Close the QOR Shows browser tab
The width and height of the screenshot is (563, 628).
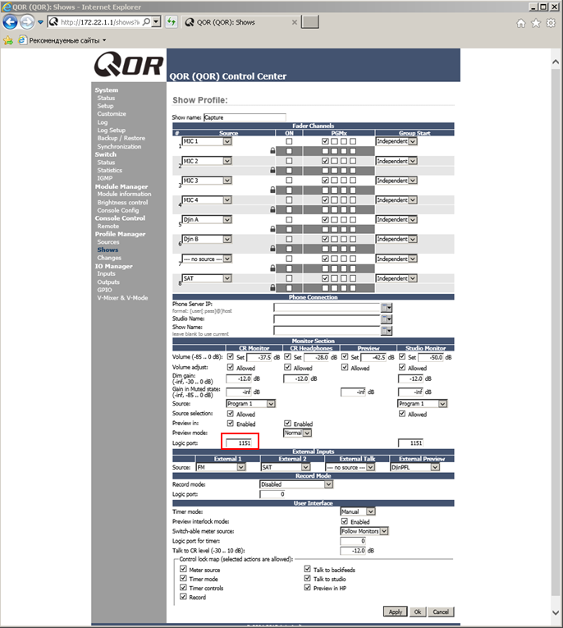(295, 22)
